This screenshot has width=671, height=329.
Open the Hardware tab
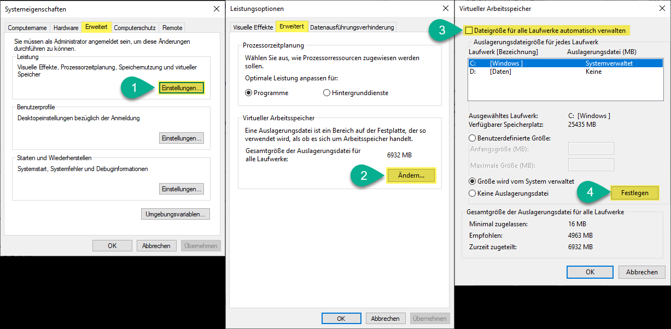coord(66,28)
